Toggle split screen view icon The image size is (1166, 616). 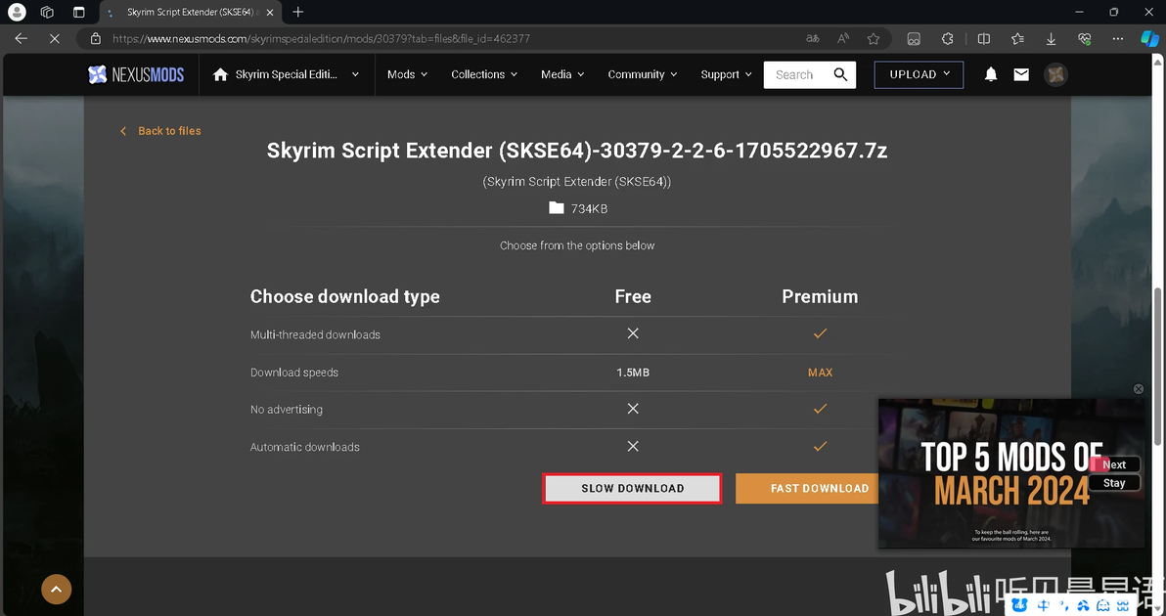coord(984,39)
